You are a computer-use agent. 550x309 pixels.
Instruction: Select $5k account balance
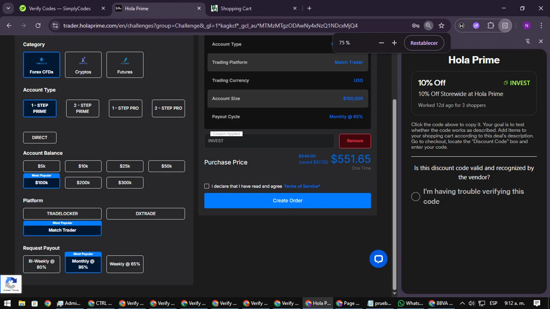(41, 166)
